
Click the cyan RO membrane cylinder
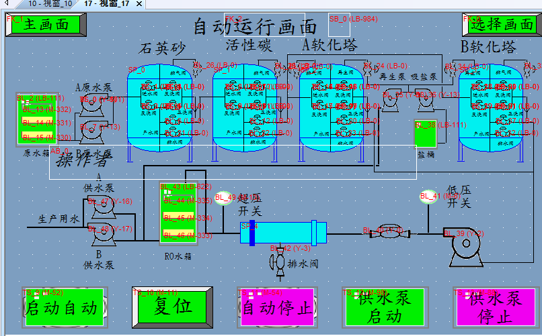pos(284,232)
